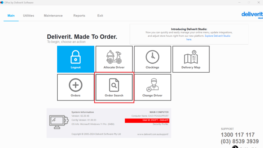Click the DPos app icon in title bar
The image size is (263, 148).
tap(2, 3)
